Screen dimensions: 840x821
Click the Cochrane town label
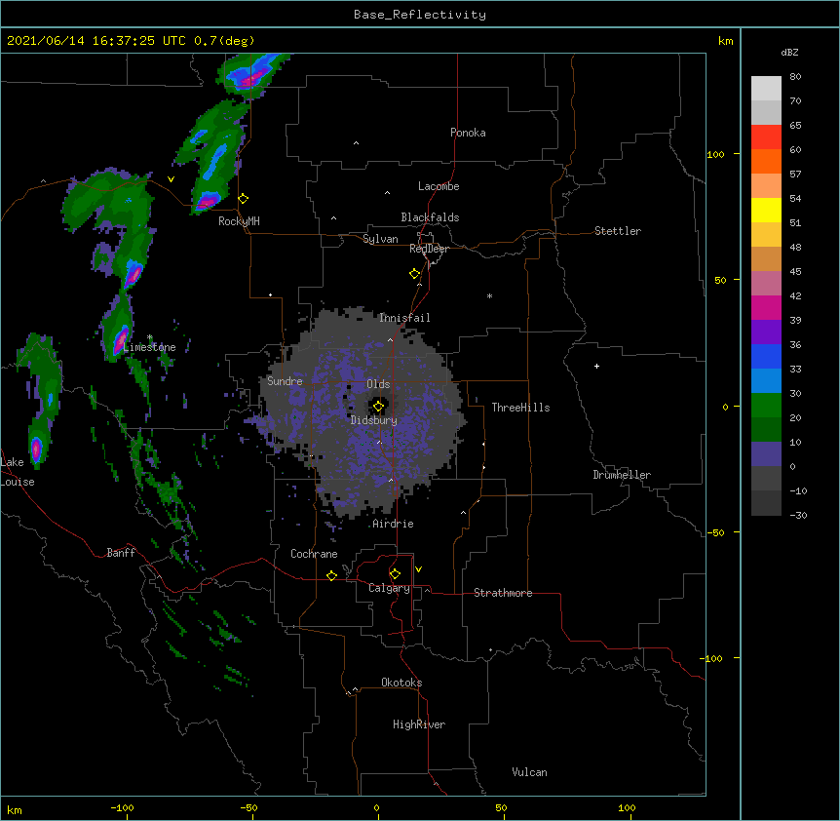[314, 554]
